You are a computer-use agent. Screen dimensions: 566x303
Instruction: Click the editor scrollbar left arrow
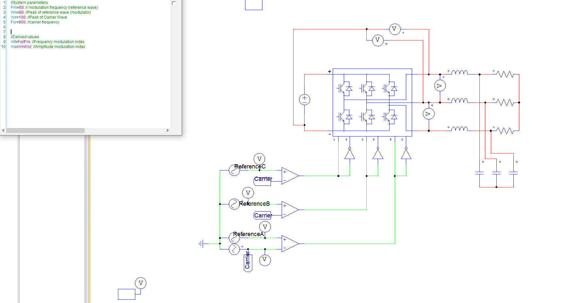tap(3, 130)
